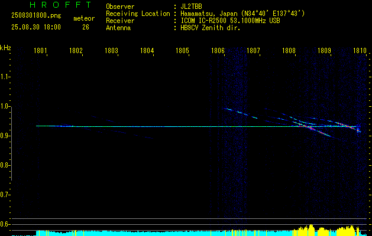The height and width of the screenshot is (236, 372).
Task: Click the 1801 time marker
Action: 40,50
